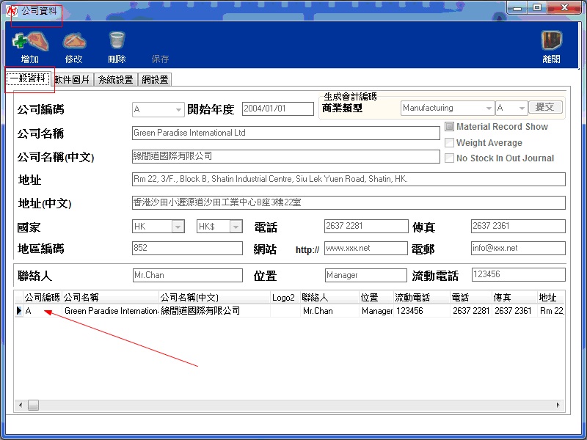Click the 流動電話 field with 123456

tap(519, 274)
